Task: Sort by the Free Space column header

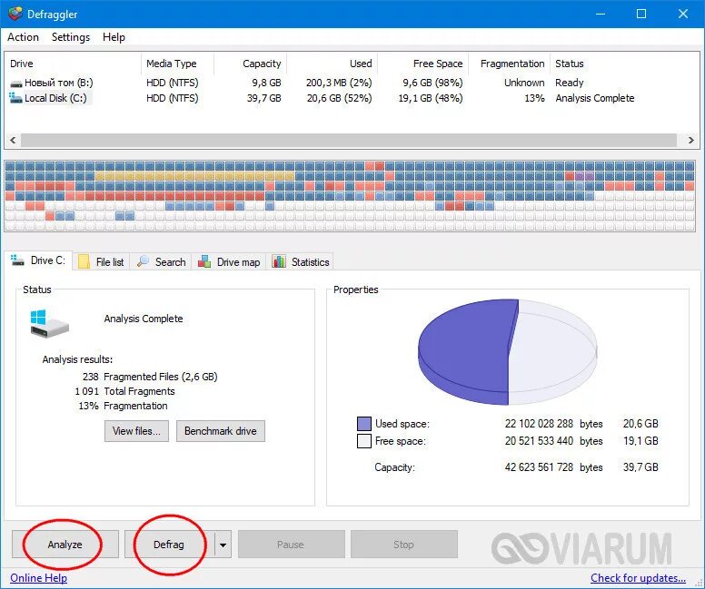Action: pyautogui.click(x=423, y=64)
